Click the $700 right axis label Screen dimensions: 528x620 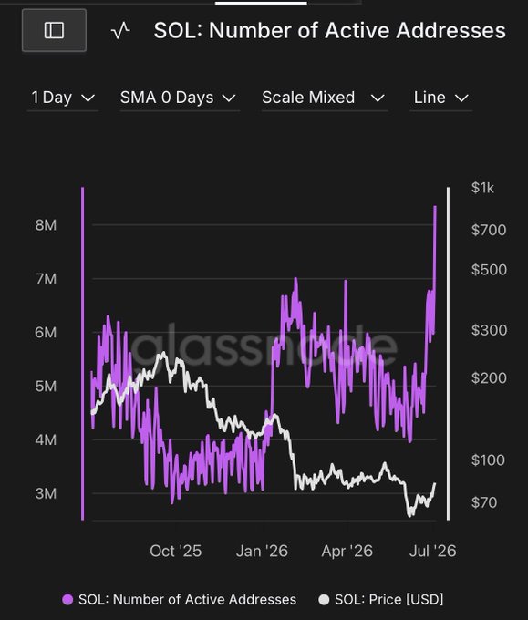click(x=489, y=230)
